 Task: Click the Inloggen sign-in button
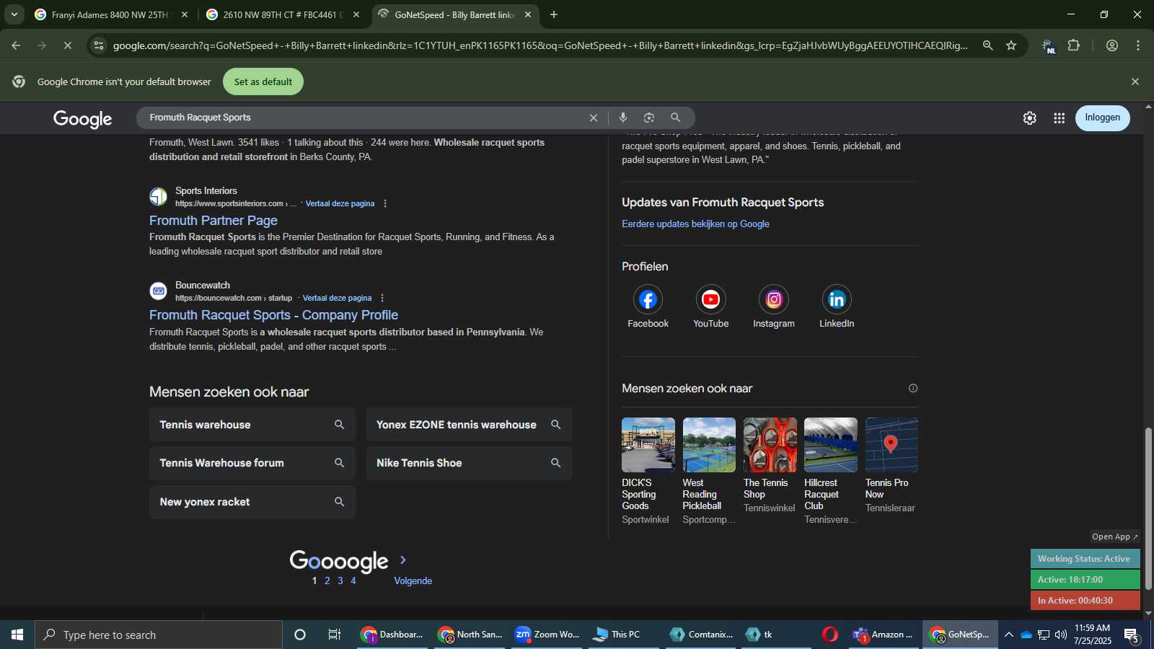(x=1102, y=118)
